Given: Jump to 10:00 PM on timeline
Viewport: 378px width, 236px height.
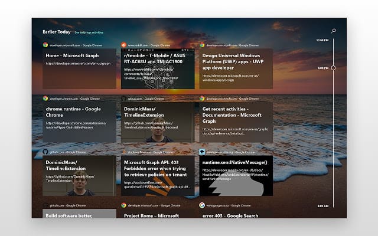Looking at the screenshot, I should (322, 40).
